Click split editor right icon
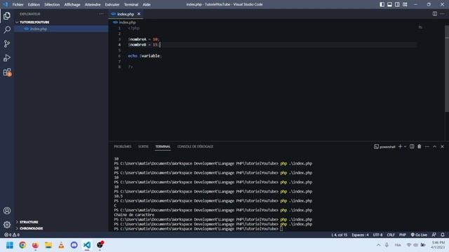Viewport: 449px width, 252px height. tap(435, 14)
